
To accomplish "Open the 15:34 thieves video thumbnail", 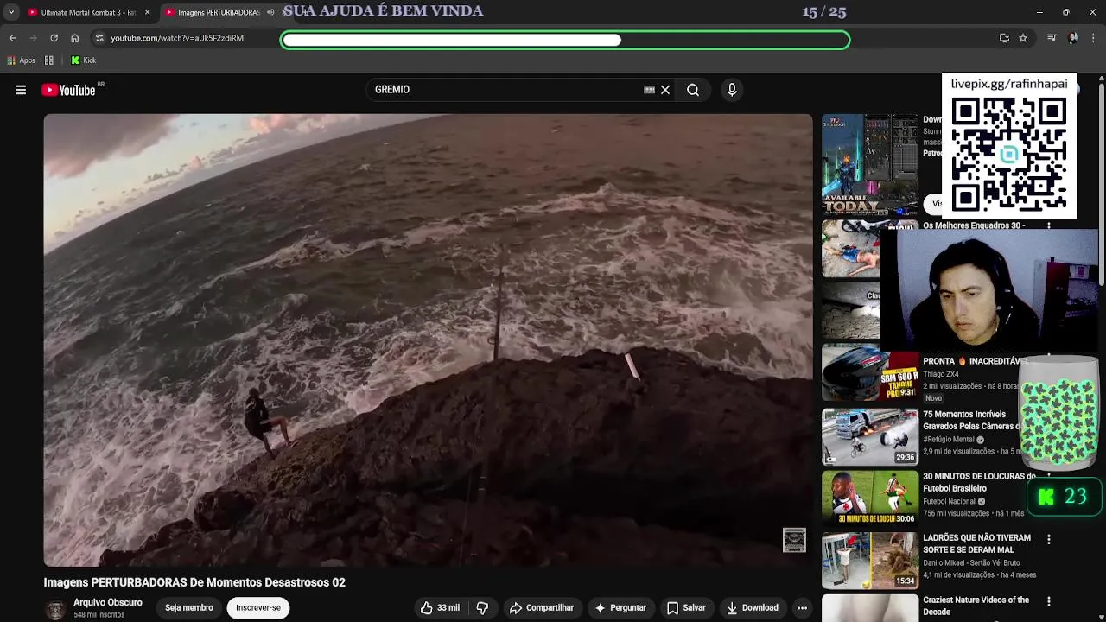I will click(x=869, y=560).
